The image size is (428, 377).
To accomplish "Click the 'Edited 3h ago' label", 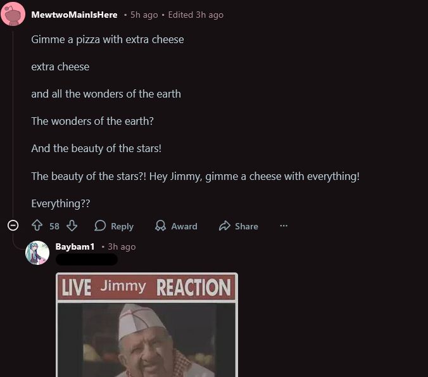I will pyautogui.click(x=196, y=15).
